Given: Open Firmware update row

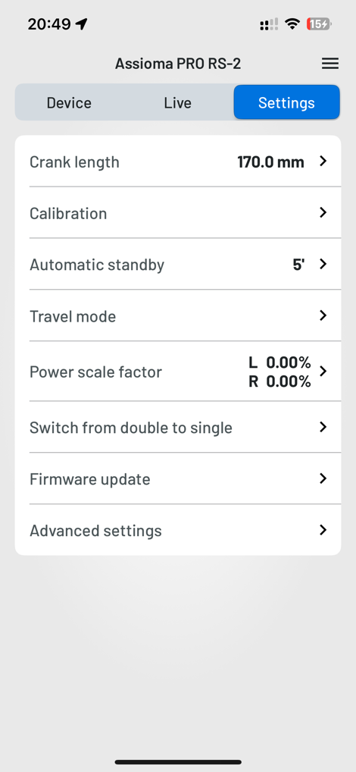Looking at the screenshot, I should coord(177,479).
